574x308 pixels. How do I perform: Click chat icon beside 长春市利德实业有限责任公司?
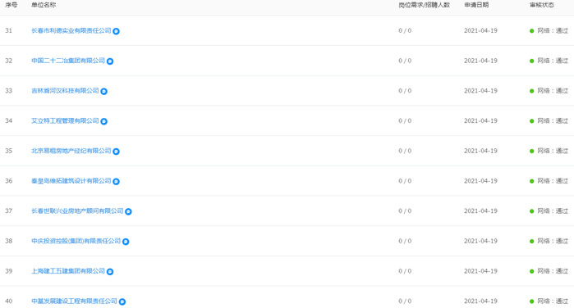coord(116,31)
